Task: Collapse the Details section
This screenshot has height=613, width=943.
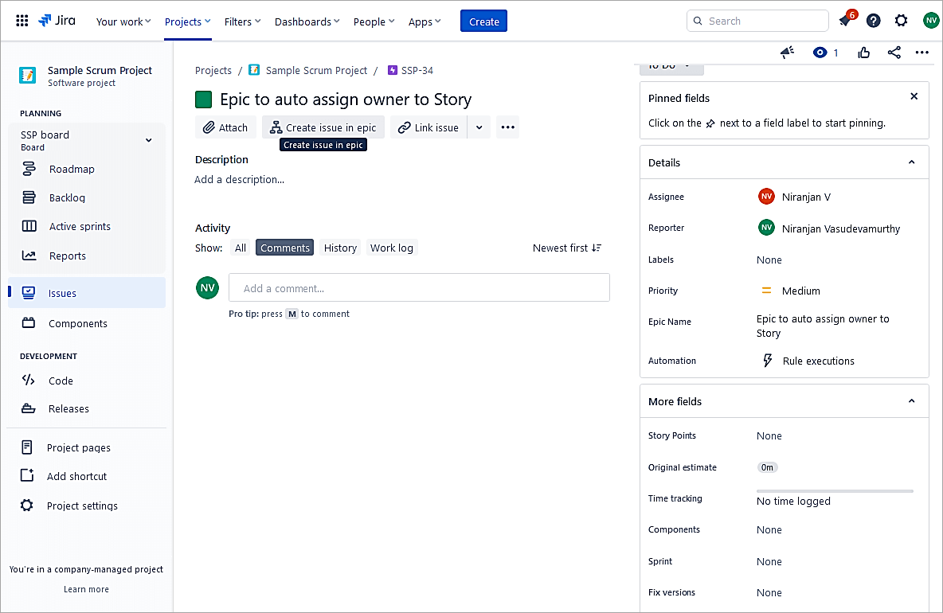Action: (x=912, y=162)
